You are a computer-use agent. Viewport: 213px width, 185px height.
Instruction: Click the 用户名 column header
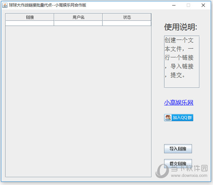click(78, 17)
